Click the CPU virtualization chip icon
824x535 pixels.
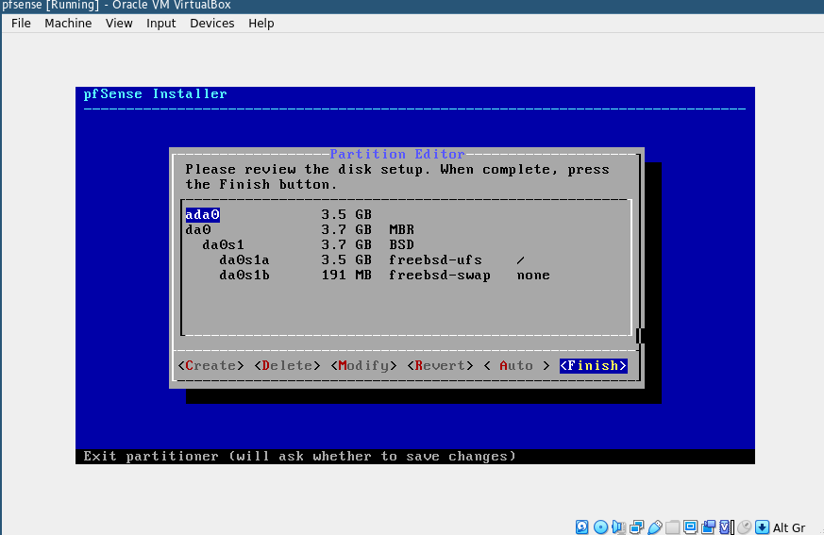(726, 527)
